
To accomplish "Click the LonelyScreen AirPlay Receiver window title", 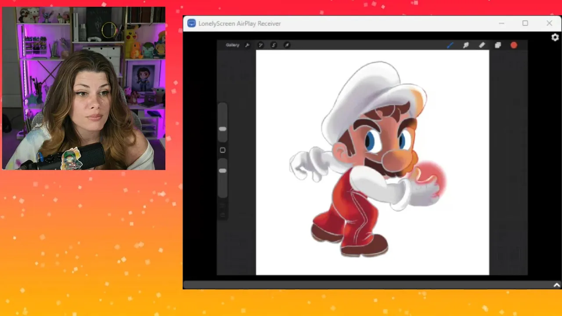I will pyautogui.click(x=239, y=23).
